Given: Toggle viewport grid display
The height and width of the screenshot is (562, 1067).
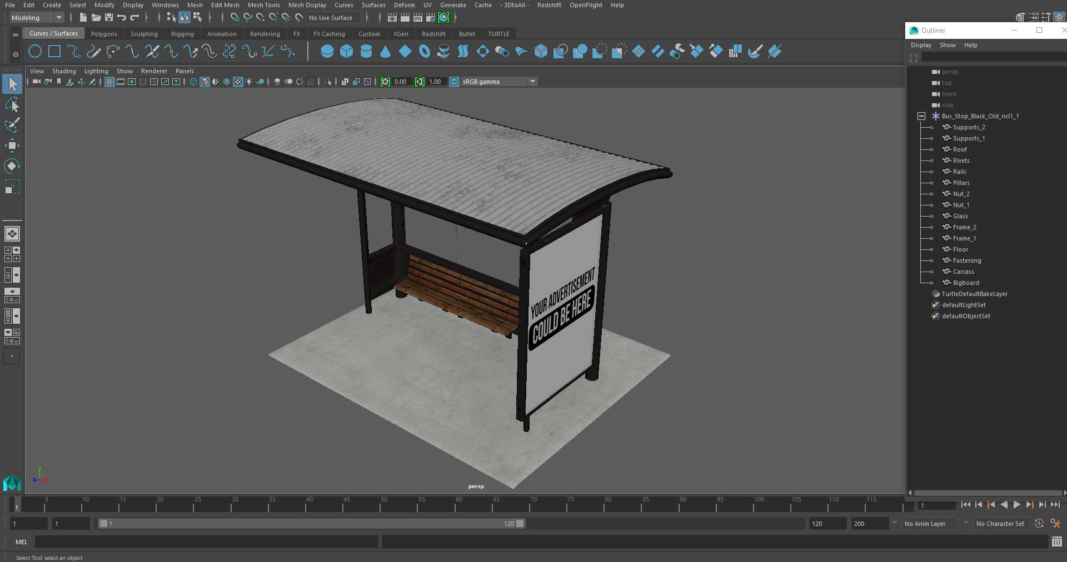Looking at the screenshot, I should [109, 82].
